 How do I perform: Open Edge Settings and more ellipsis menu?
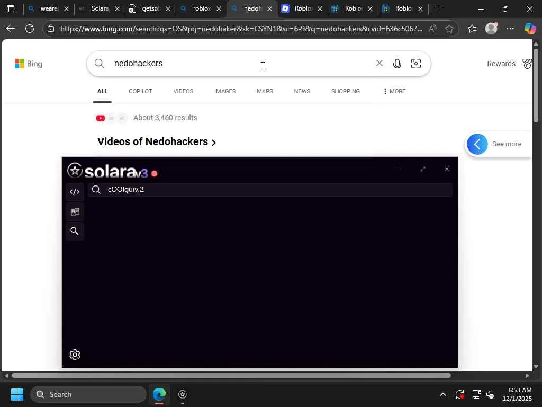click(510, 29)
